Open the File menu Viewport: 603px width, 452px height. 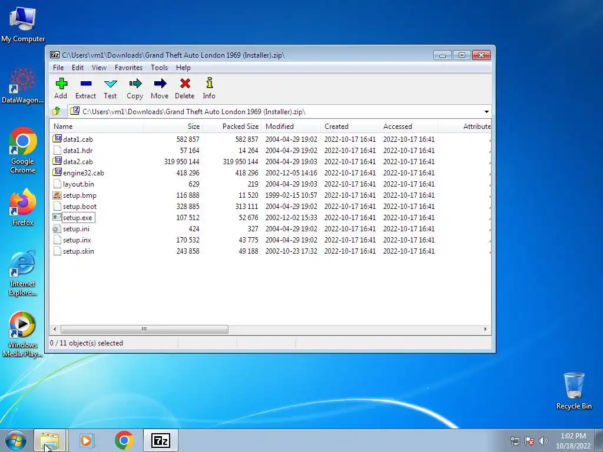tap(58, 68)
